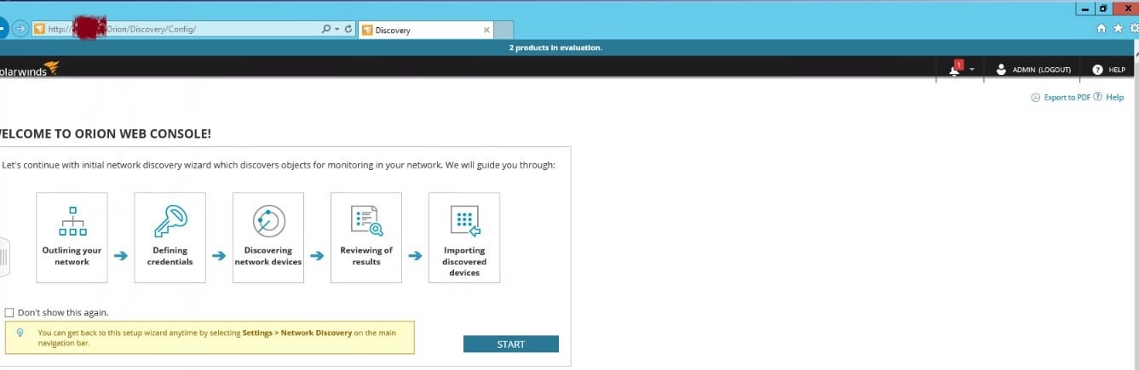The height and width of the screenshot is (370, 1139).
Task: Click the admin user icon
Action: tap(1001, 70)
